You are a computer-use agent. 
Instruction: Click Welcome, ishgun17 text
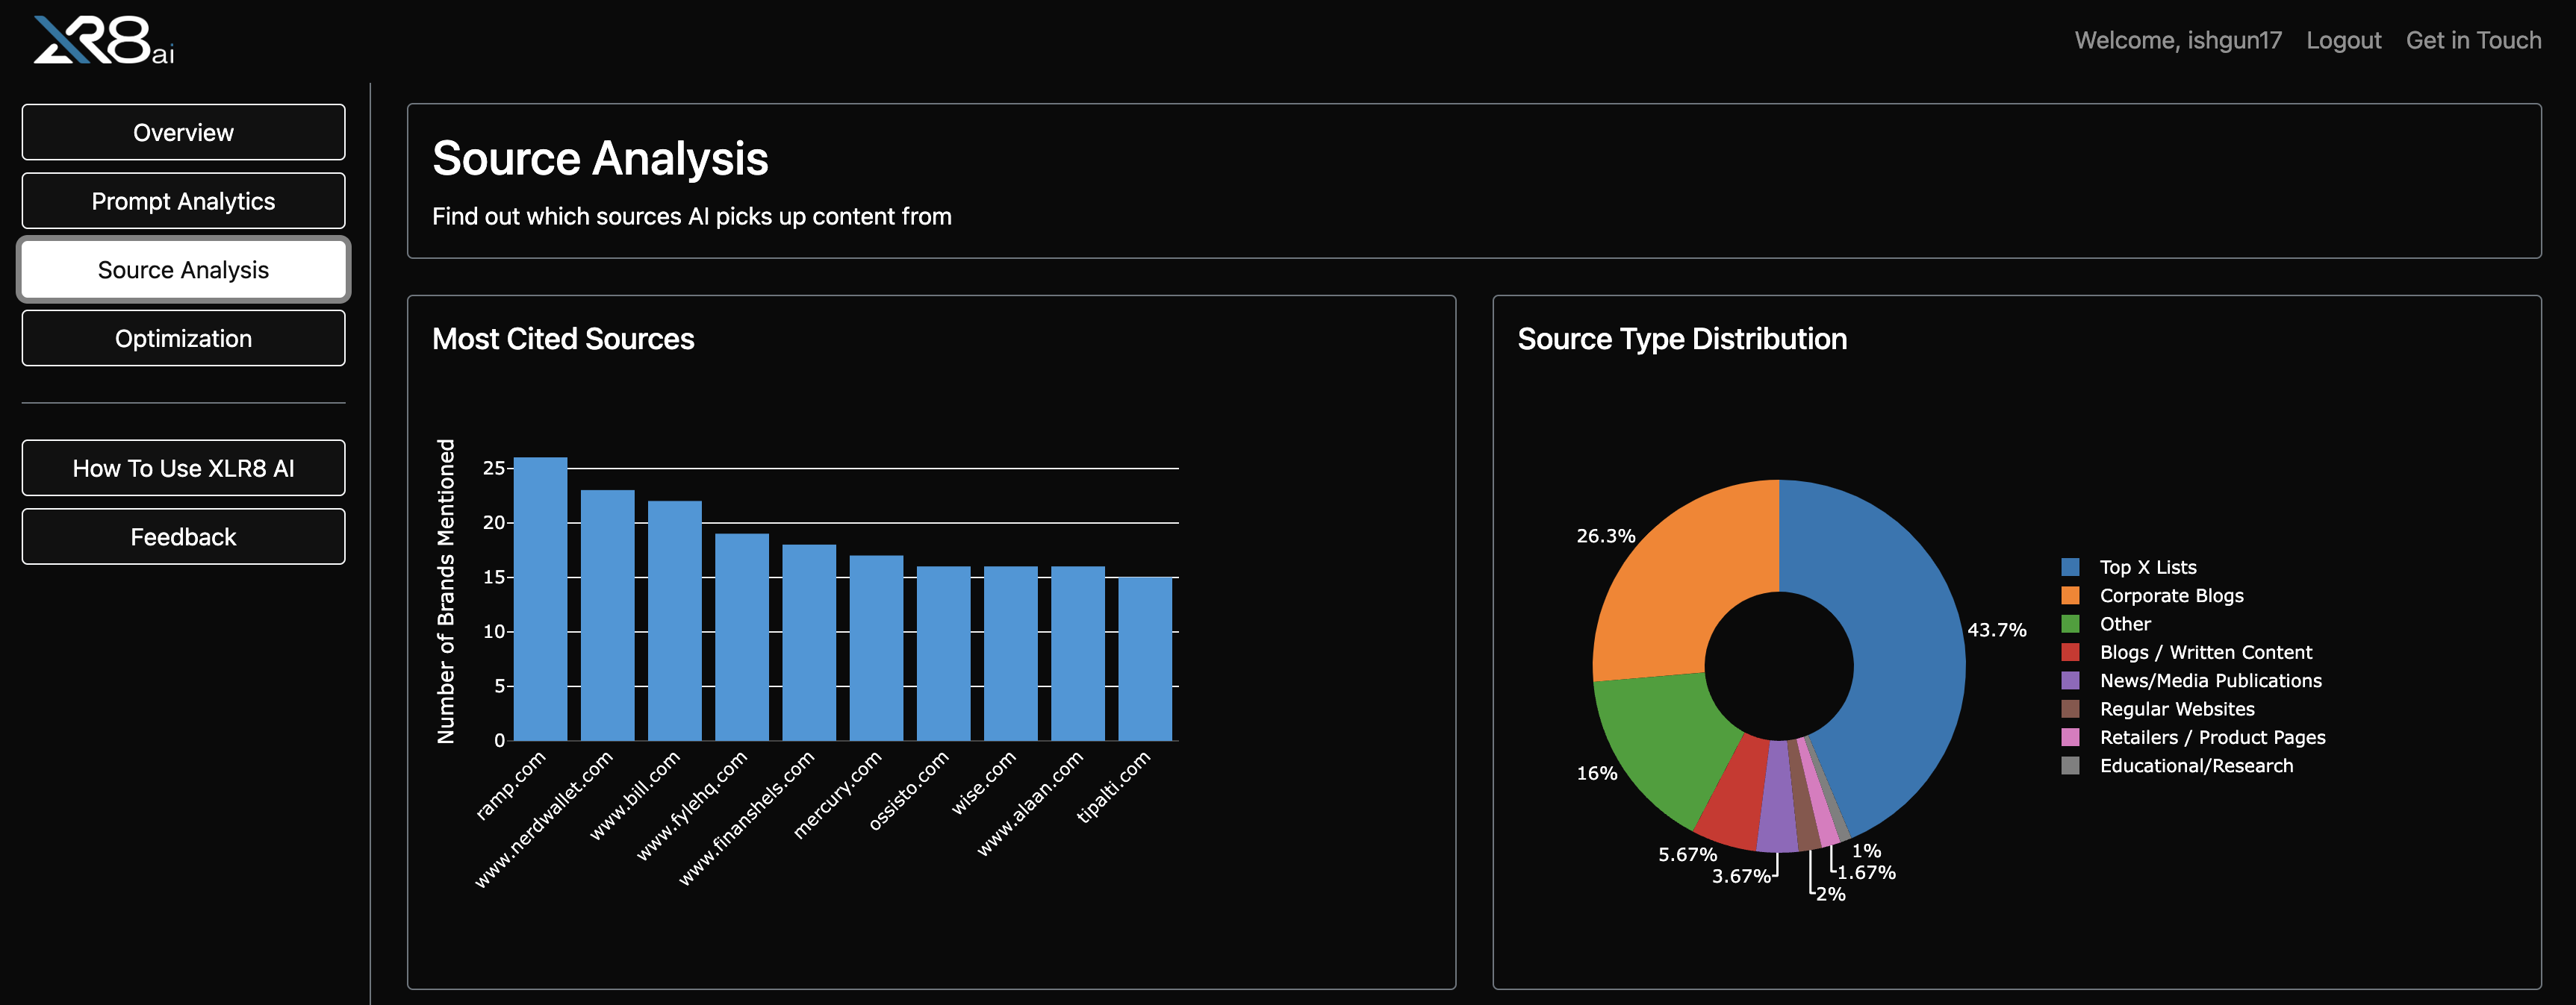coord(2178,40)
